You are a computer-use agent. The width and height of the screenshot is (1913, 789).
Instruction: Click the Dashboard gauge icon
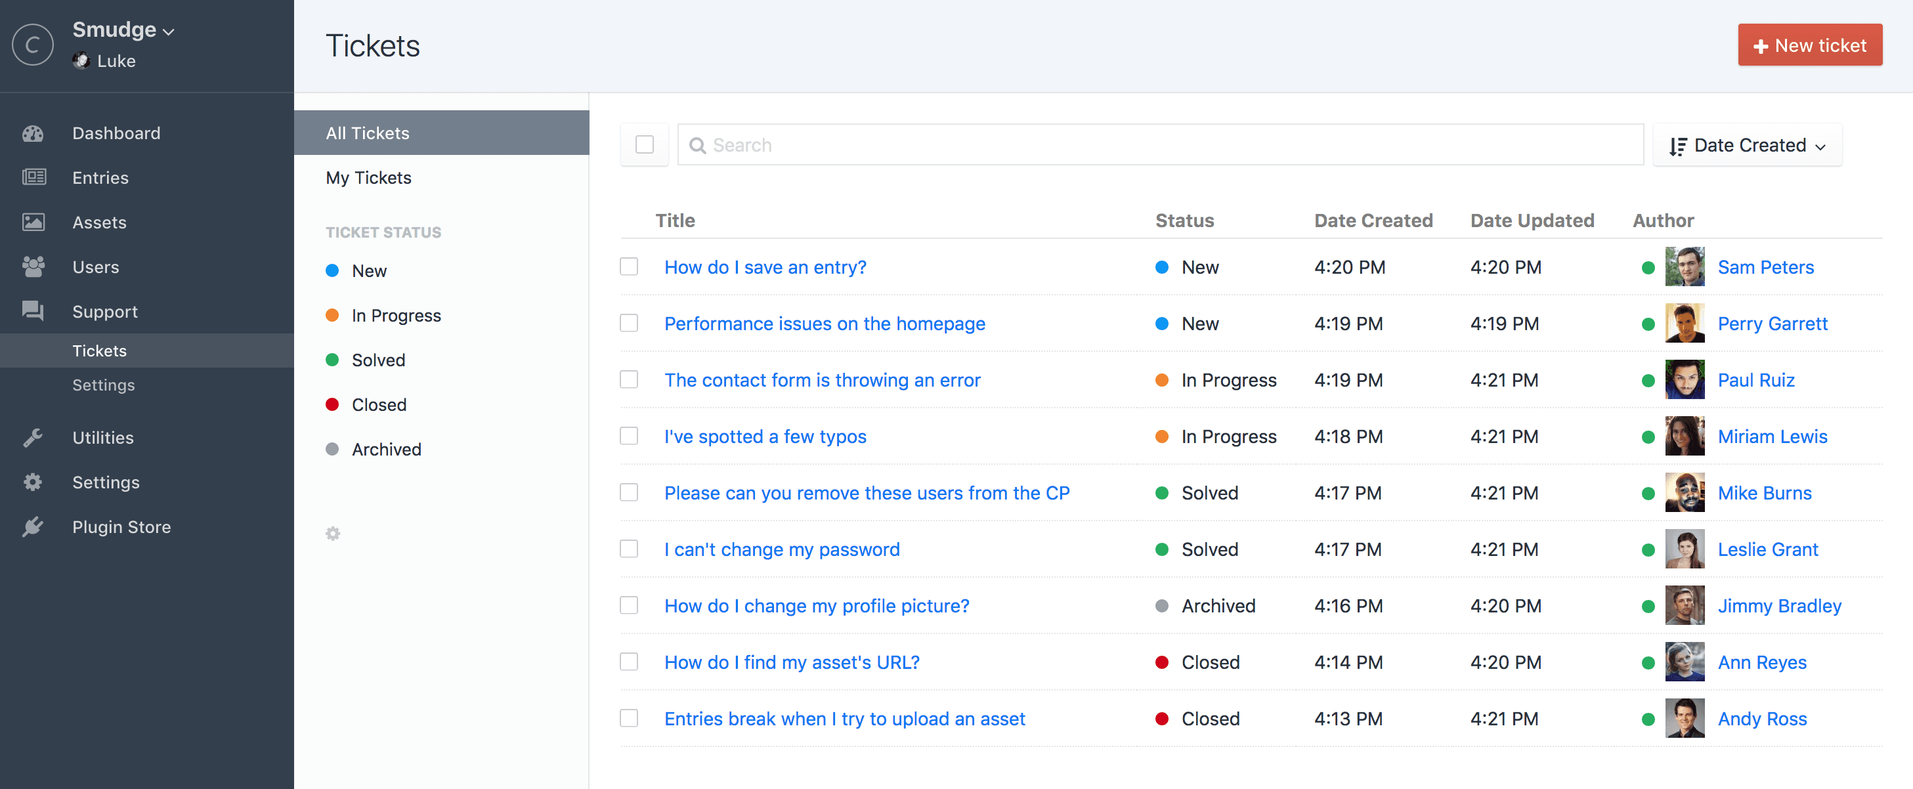[33, 134]
